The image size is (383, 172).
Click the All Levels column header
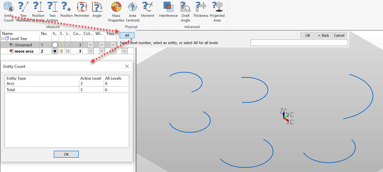coord(113,78)
